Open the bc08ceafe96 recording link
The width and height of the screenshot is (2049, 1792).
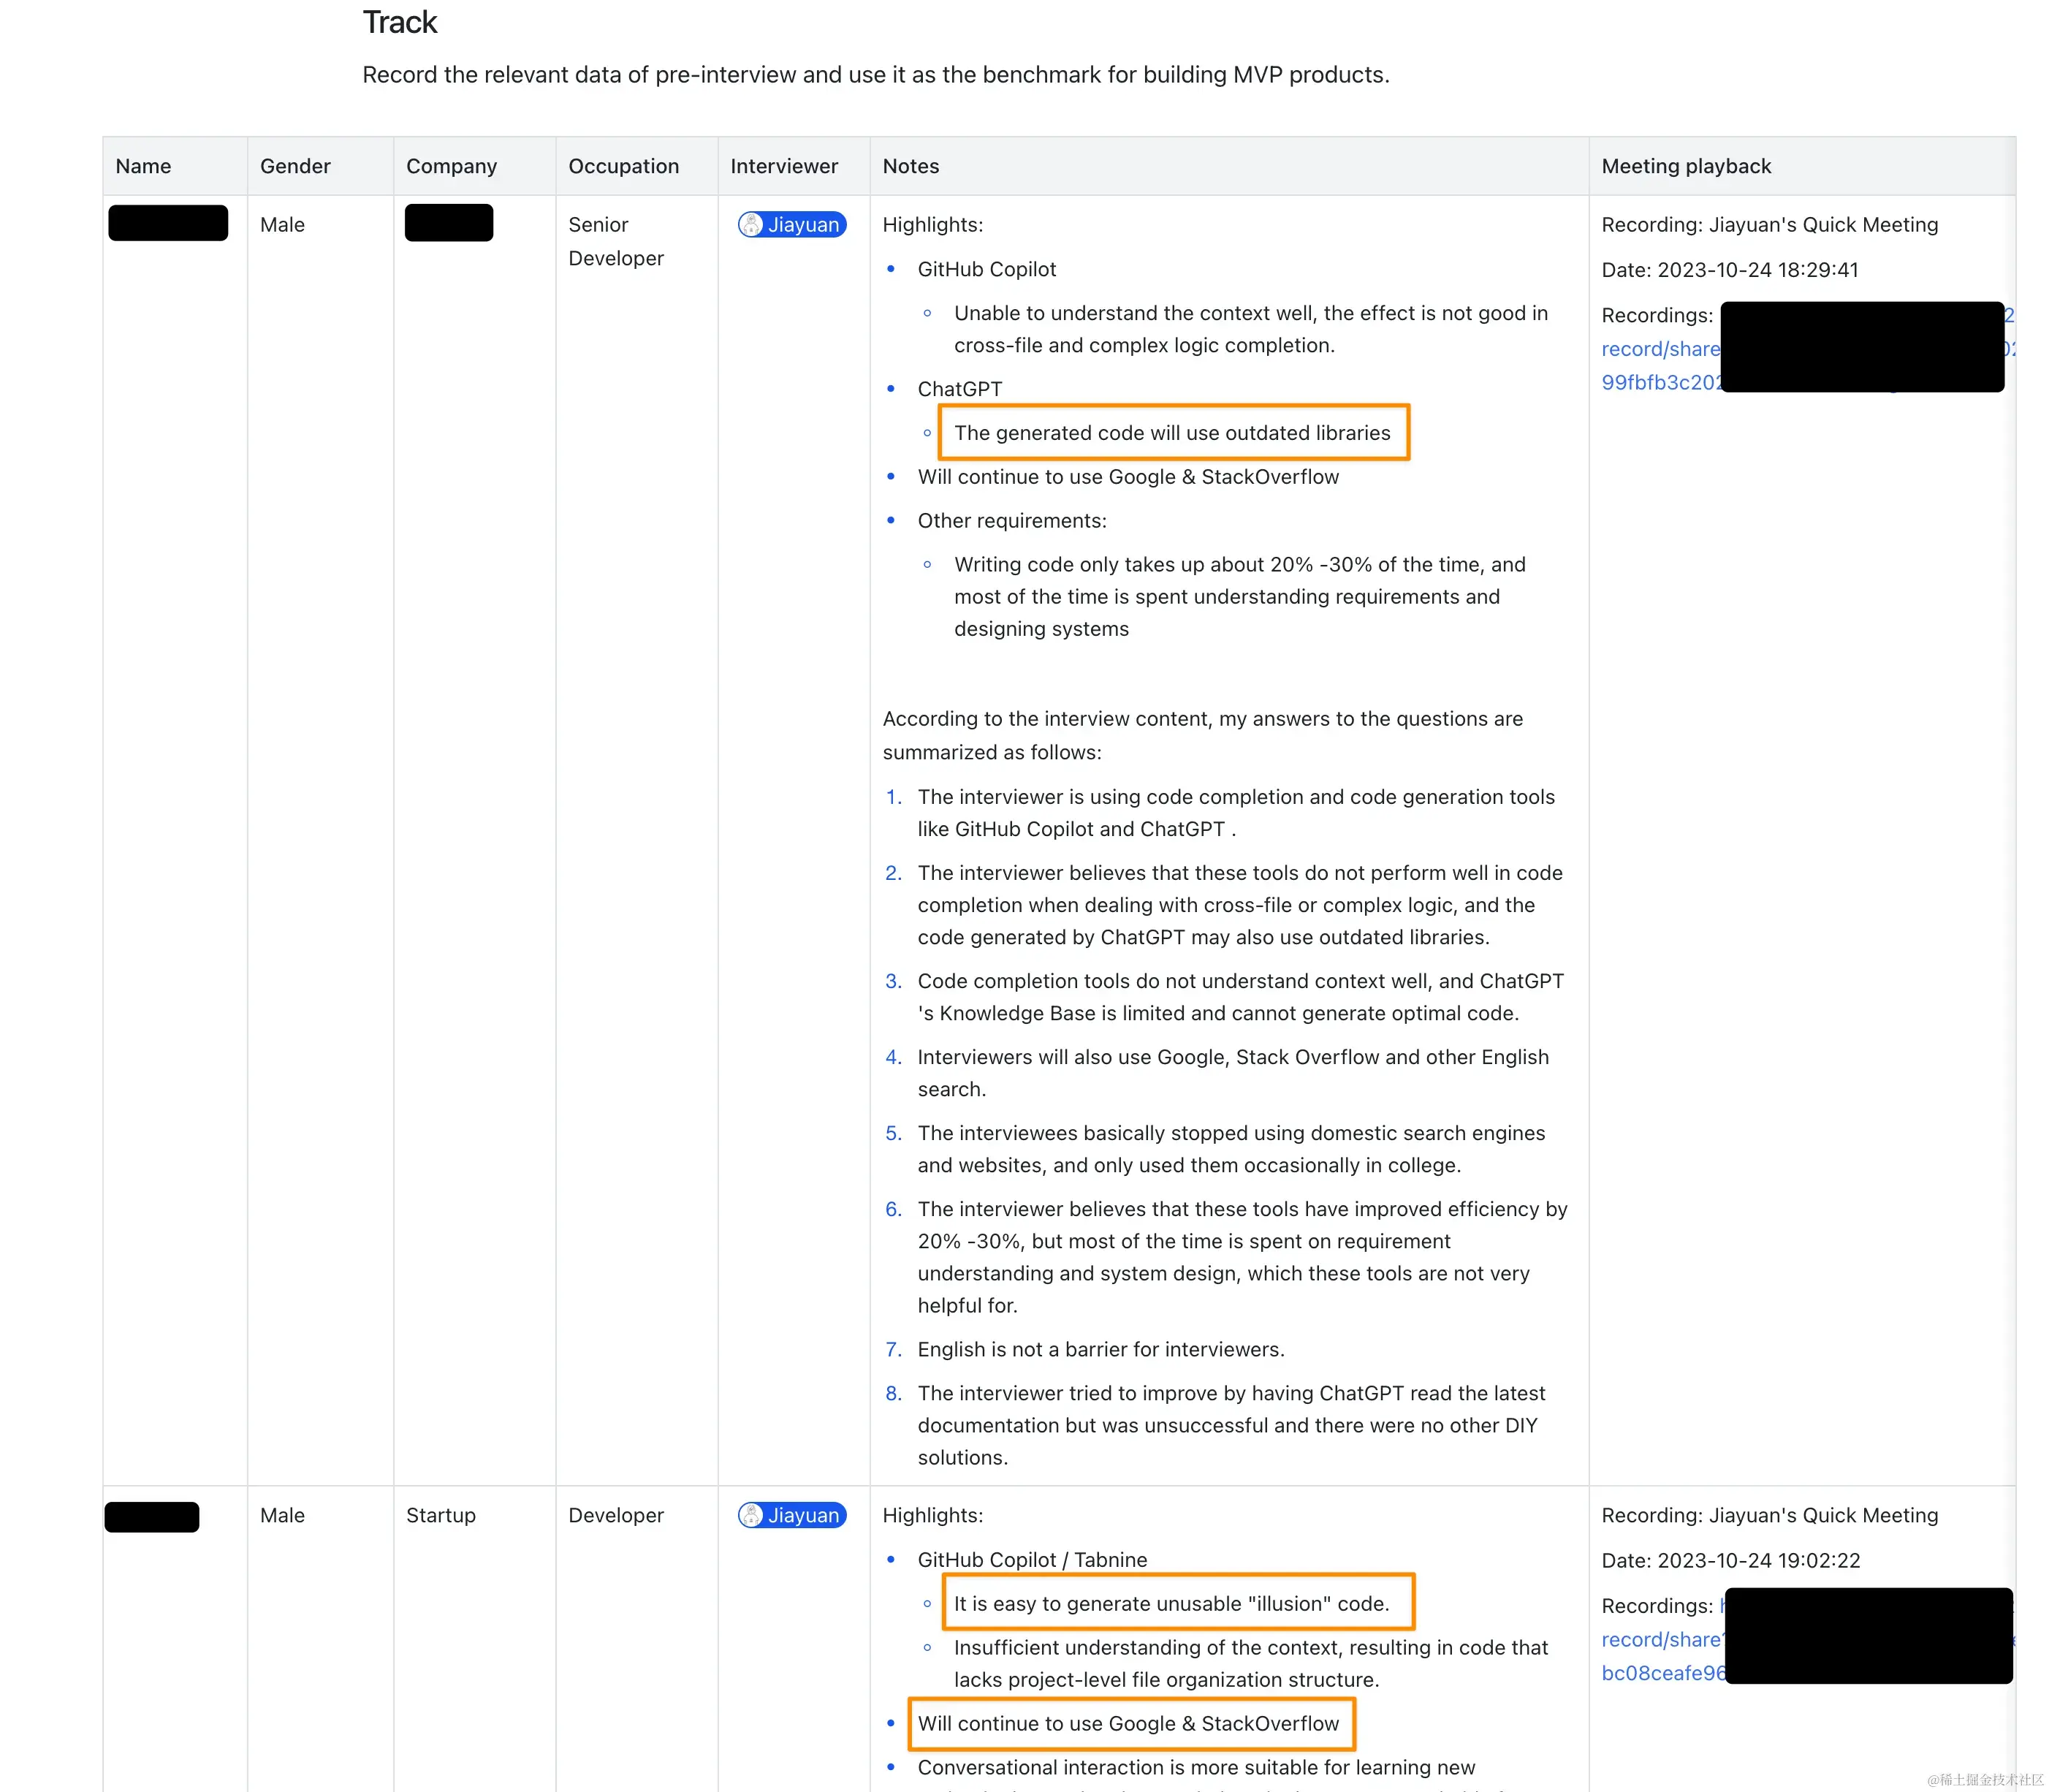point(1661,1673)
